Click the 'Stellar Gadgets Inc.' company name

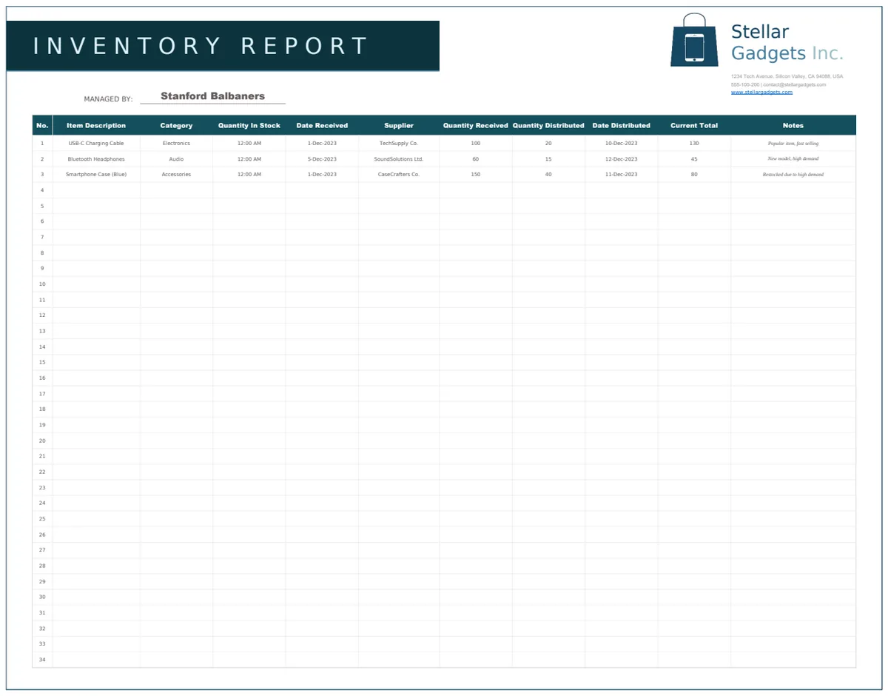click(787, 42)
